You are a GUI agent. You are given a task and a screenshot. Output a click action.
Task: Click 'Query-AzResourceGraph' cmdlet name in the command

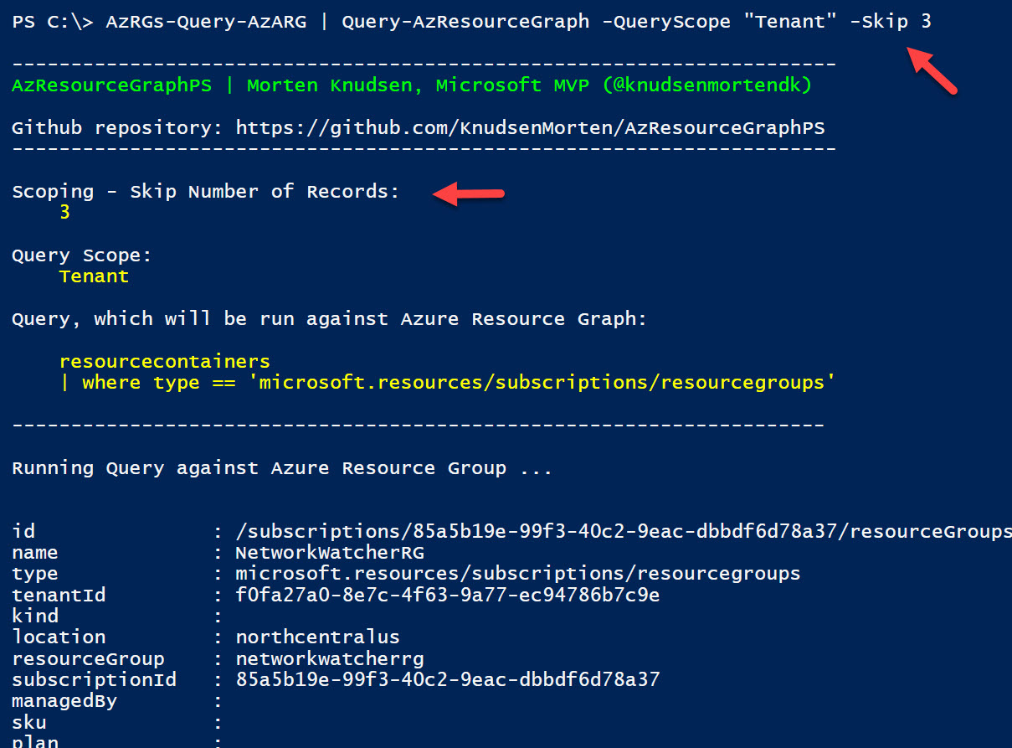point(465,22)
